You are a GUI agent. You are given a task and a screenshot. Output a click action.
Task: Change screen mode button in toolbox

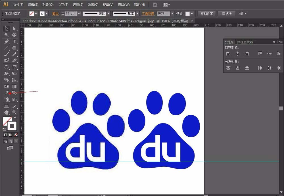click(x=10, y=148)
